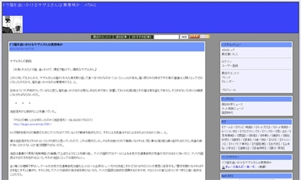
Task: Open 最近のエントリ in the sidebar
Action: (230, 73)
